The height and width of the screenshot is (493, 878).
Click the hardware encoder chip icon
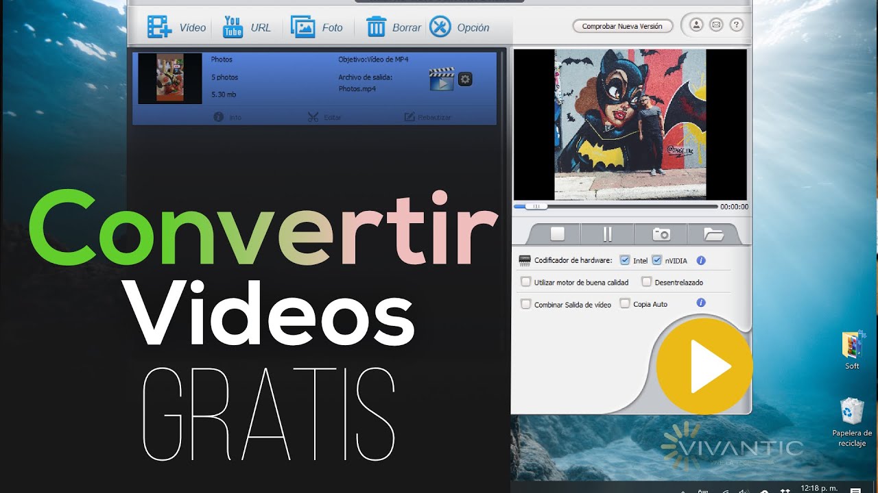[525, 260]
